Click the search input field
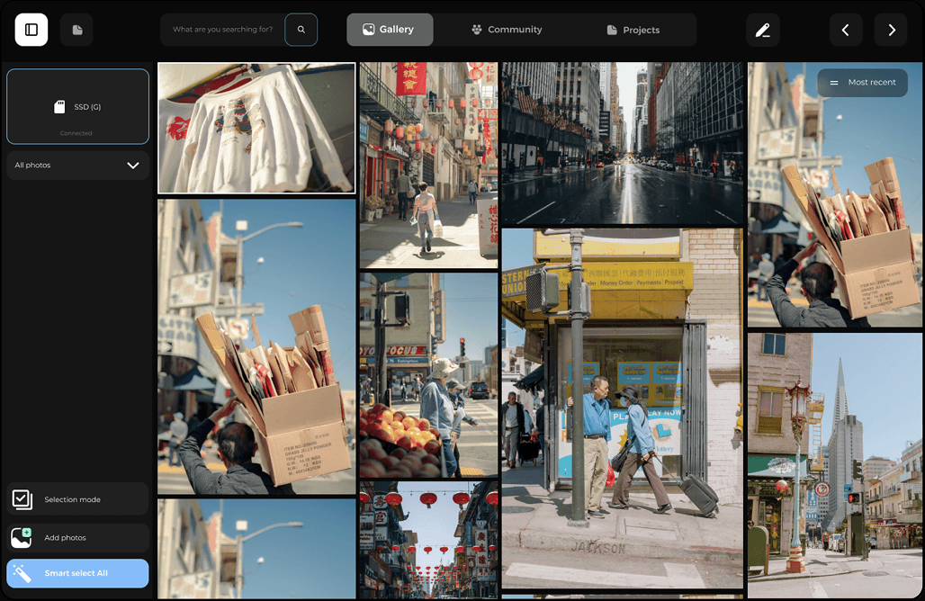925x601 pixels. (x=222, y=30)
